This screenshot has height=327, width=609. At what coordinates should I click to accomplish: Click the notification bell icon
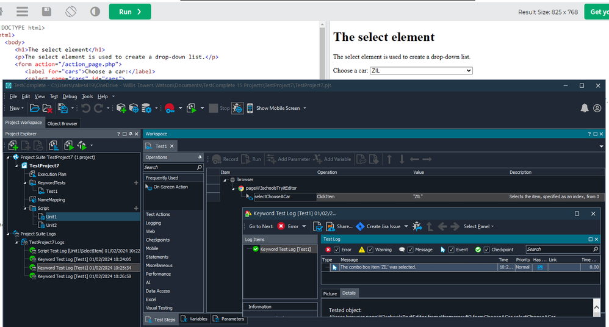point(585,108)
